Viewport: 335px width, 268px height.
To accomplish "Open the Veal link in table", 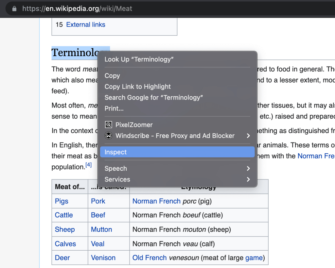I will (x=97, y=244).
